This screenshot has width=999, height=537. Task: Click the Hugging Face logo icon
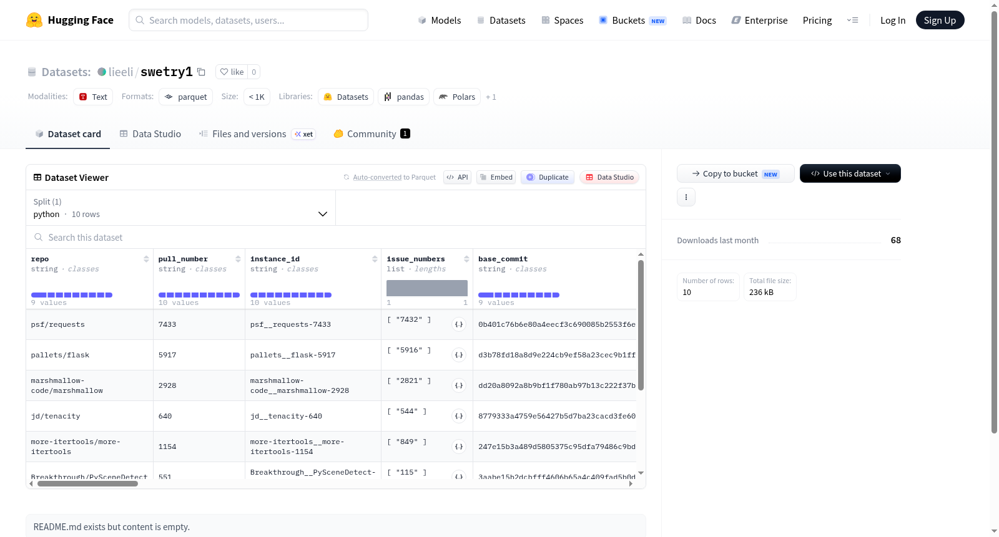click(34, 20)
